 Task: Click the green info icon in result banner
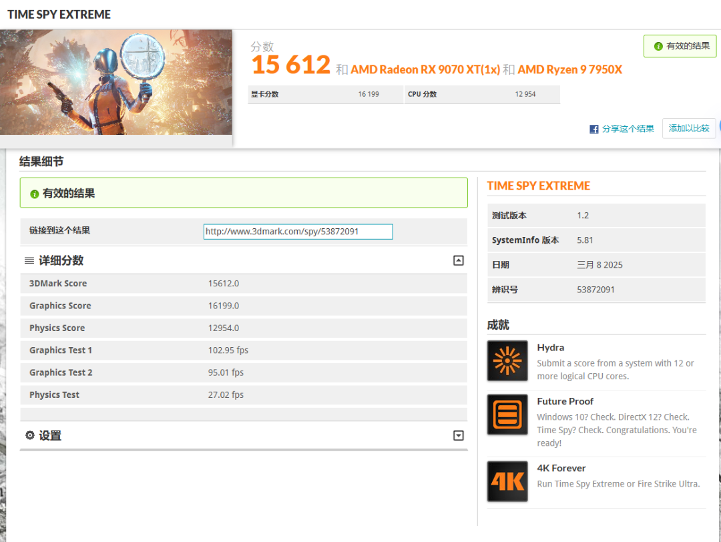(34, 194)
